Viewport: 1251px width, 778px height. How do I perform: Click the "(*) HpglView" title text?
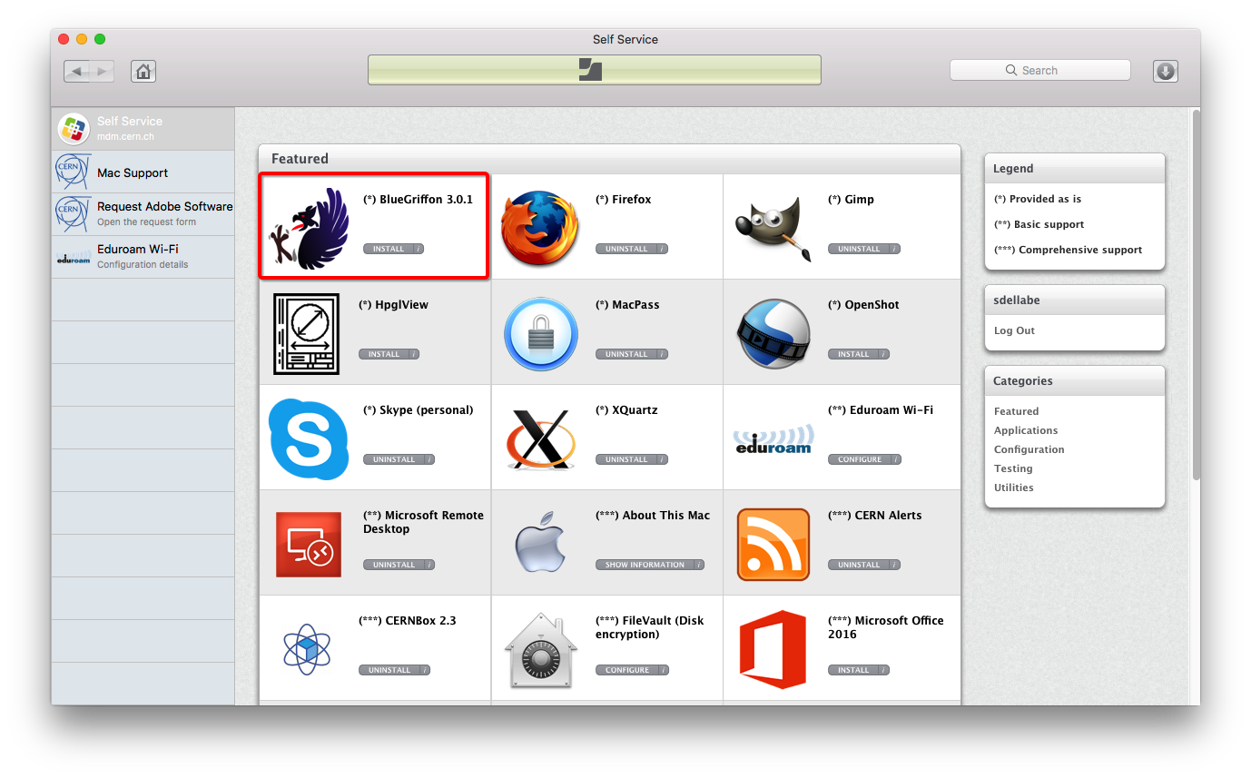coord(393,305)
